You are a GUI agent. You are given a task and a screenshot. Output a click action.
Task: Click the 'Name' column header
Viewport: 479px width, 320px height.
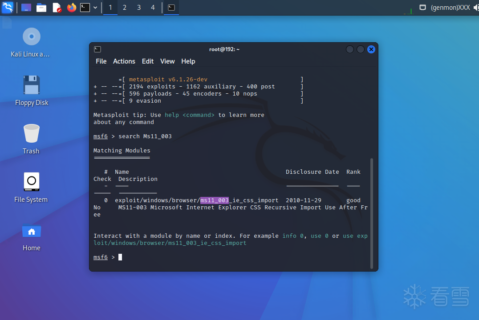pos(122,172)
